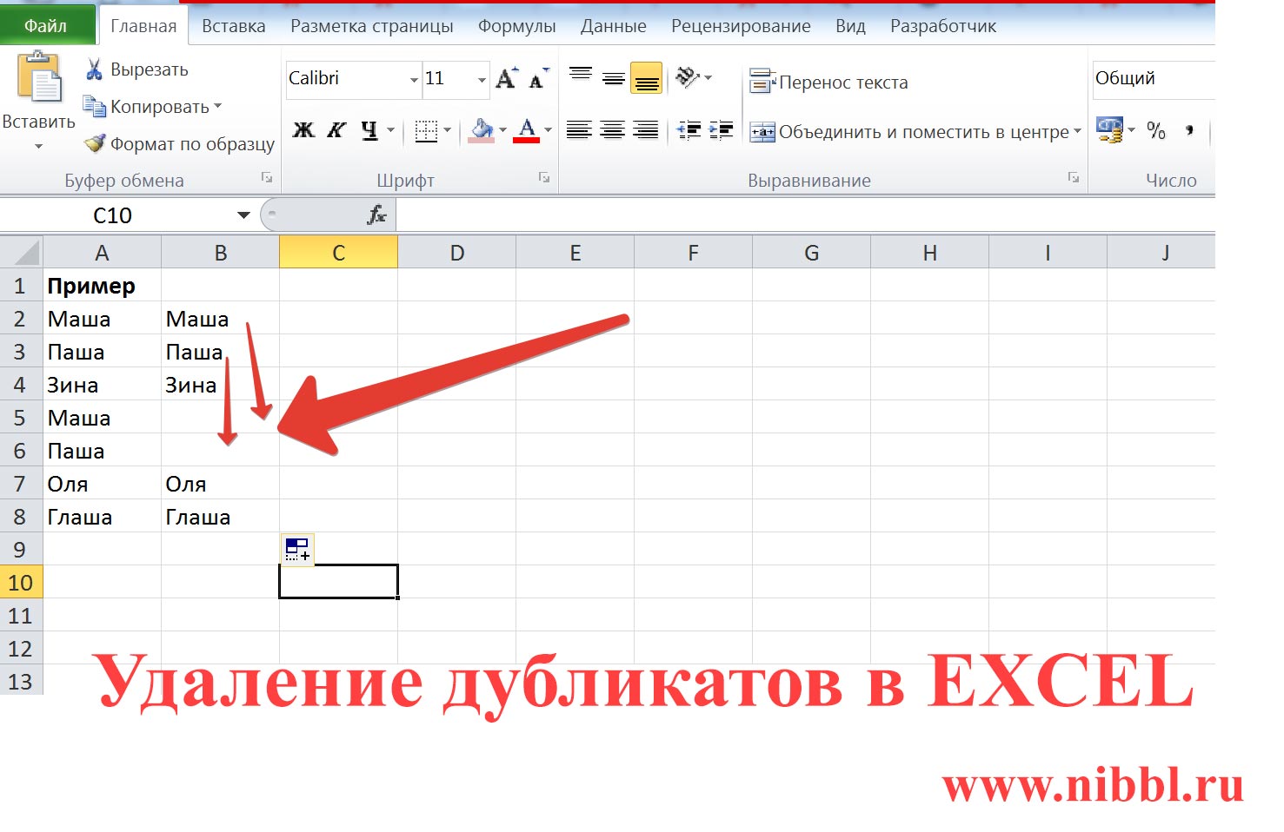Click the Paste (Вставить) clipboard icon
The width and height of the screenshot is (1284, 832).
coord(38,77)
